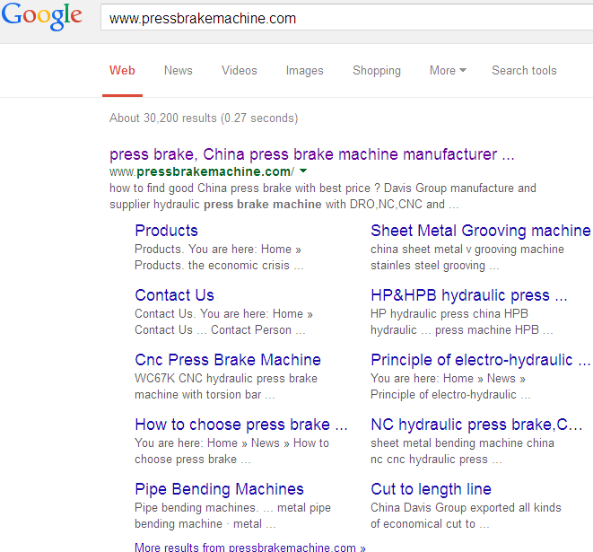Switch to the Videos tab
Viewport: 593px width, 552px height.
click(x=239, y=70)
